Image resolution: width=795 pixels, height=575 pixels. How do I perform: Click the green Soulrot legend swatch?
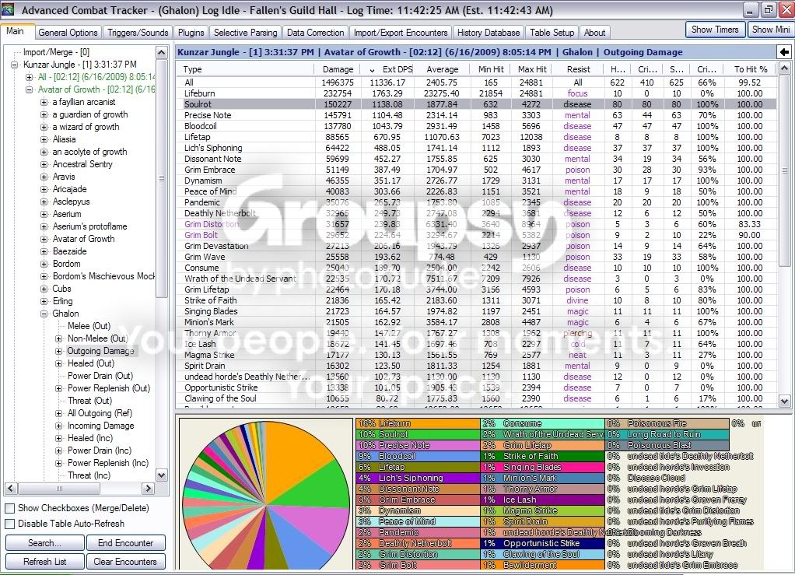[418, 434]
